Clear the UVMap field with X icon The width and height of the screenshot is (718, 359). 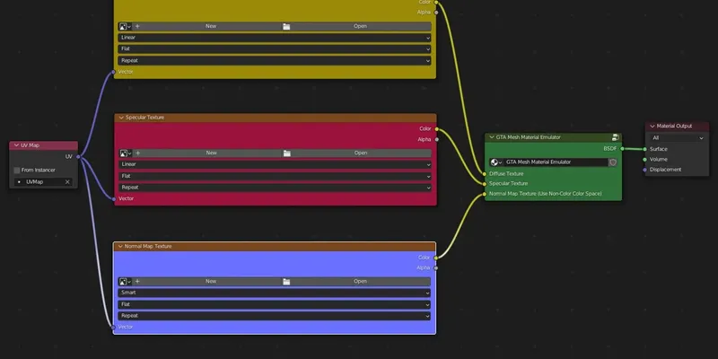point(67,182)
